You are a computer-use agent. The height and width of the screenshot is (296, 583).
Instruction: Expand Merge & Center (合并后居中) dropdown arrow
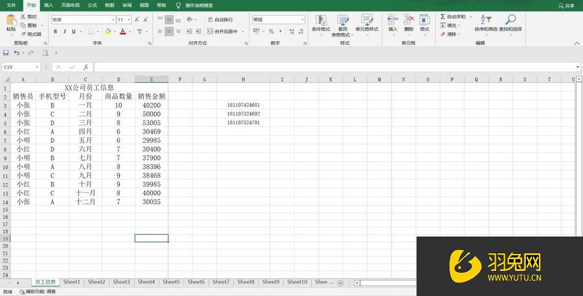pos(243,32)
